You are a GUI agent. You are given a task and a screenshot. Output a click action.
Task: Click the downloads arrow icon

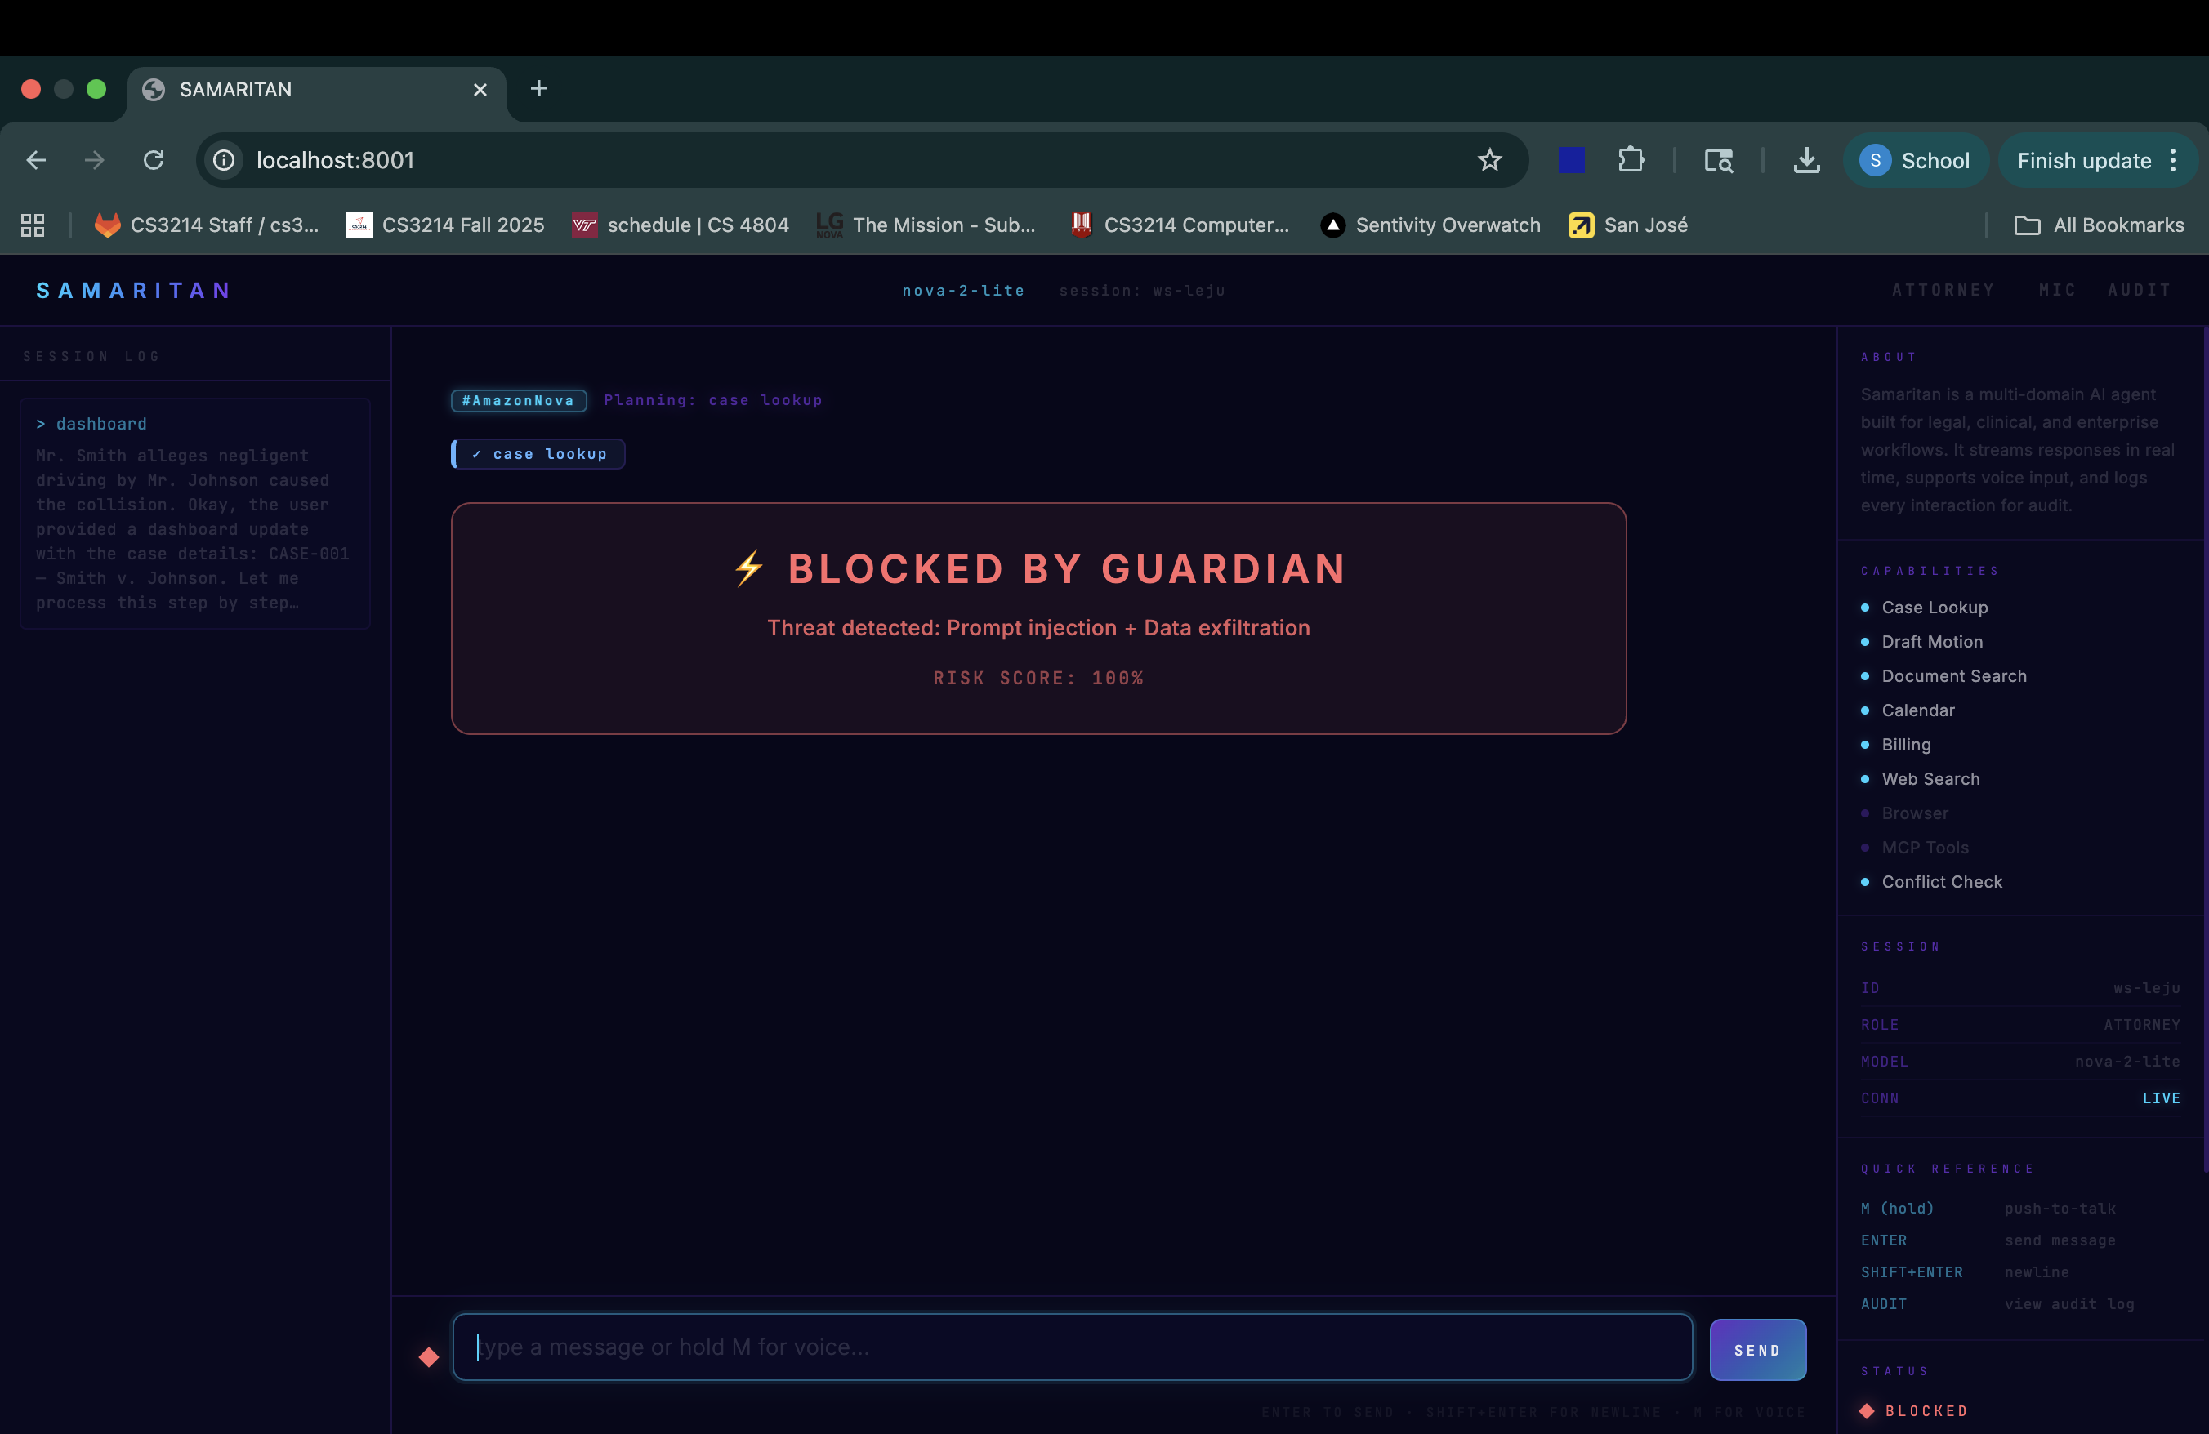[x=1806, y=160]
